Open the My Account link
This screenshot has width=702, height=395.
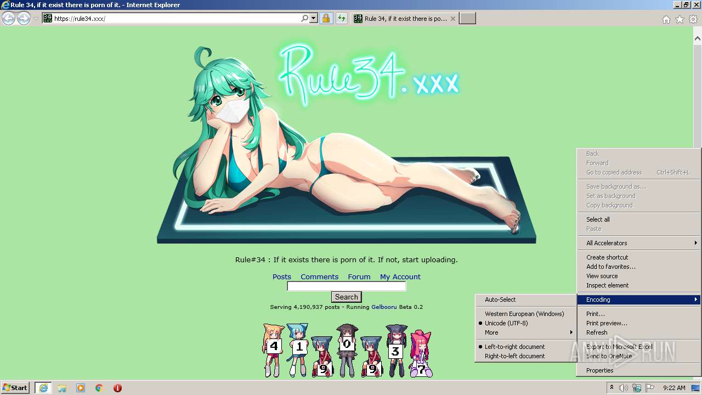click(400, 276)
